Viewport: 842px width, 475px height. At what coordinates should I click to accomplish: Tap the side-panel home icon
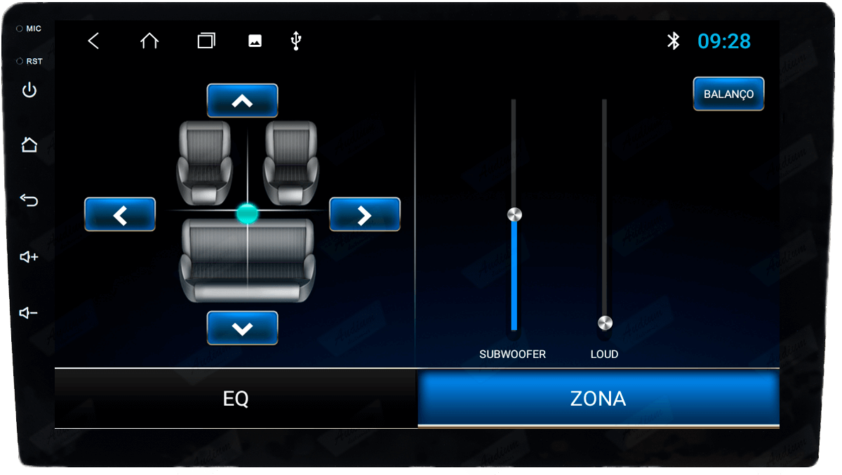29,145
